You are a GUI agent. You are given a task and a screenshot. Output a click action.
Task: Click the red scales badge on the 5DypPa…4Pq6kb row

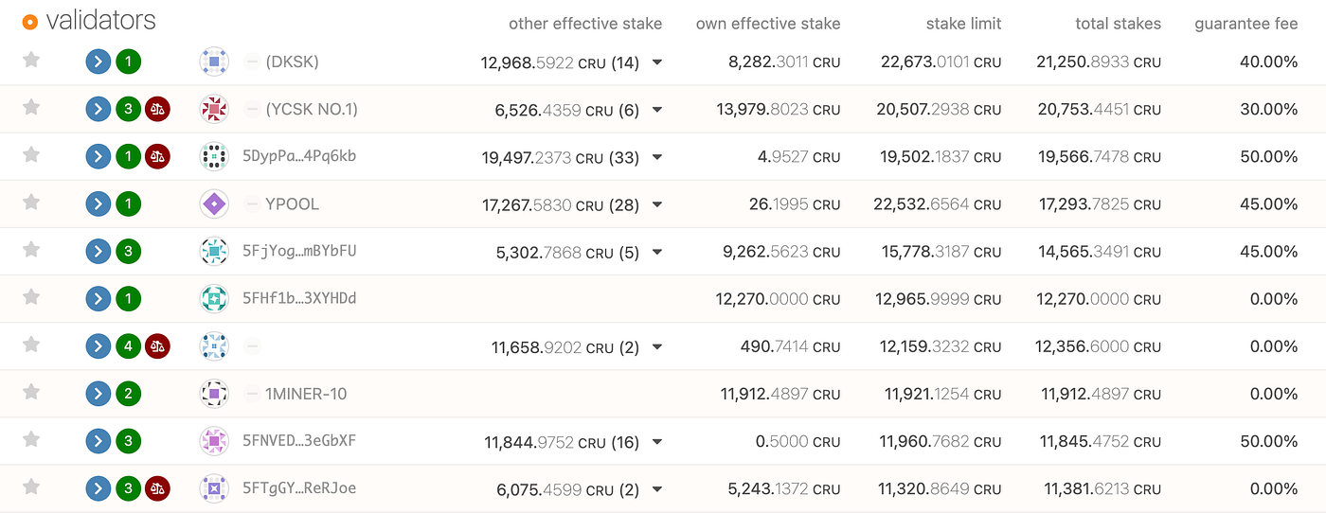[157, 157]
